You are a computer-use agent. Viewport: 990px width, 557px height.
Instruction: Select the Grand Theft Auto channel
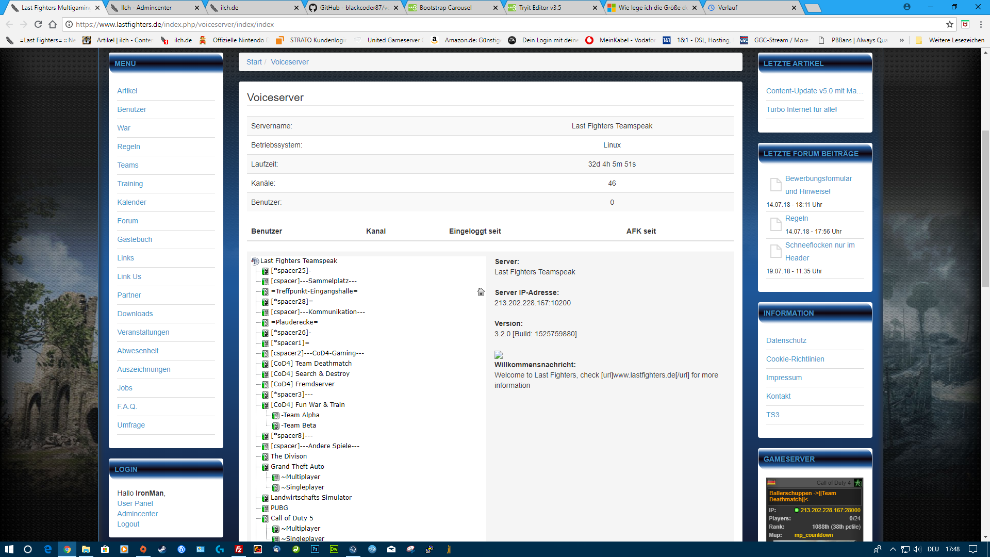tap(297, 467)
